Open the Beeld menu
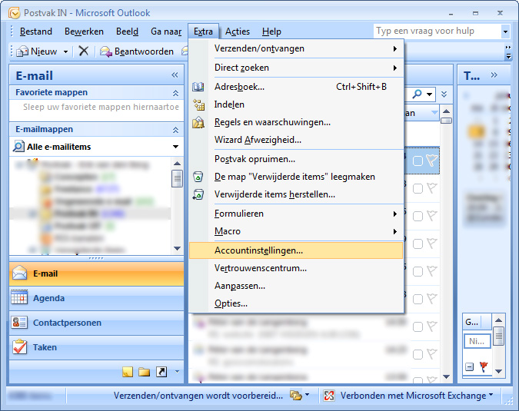The image size is (519, 411). [x=127, y=31]
